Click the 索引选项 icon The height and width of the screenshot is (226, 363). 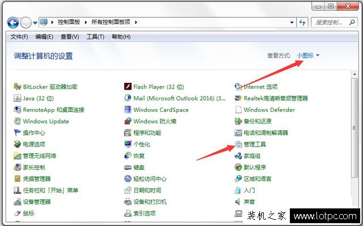tap(128, 214)
